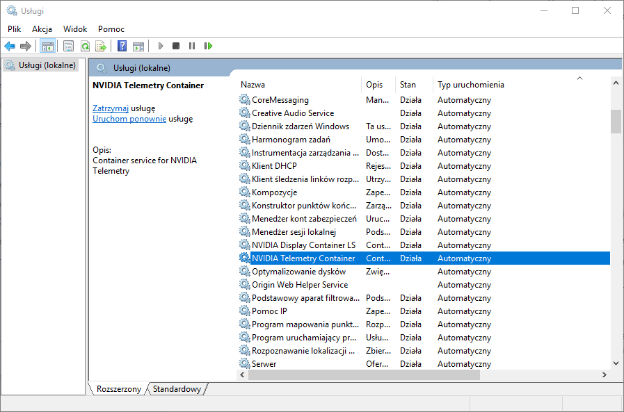Select Instrumentacja zarządzania service
624x412 pixels.
(x=424, y=153)
